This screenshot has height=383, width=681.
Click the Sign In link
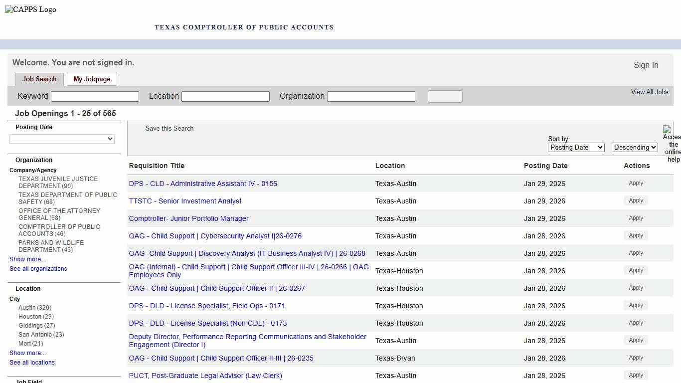pyautogui.click(x=646, y=65)
